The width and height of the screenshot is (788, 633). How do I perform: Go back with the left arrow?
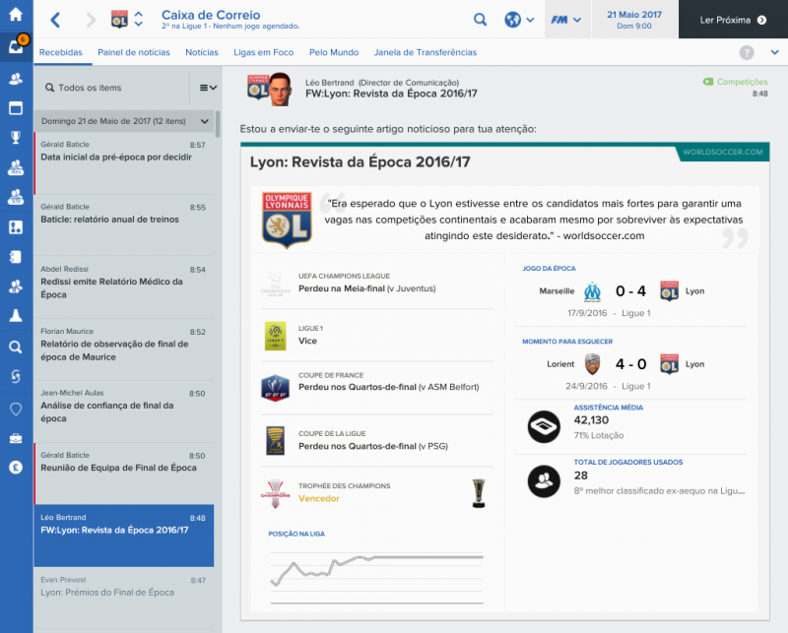point(55,20)
